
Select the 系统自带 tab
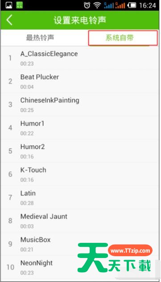click(x=123, y=38)
